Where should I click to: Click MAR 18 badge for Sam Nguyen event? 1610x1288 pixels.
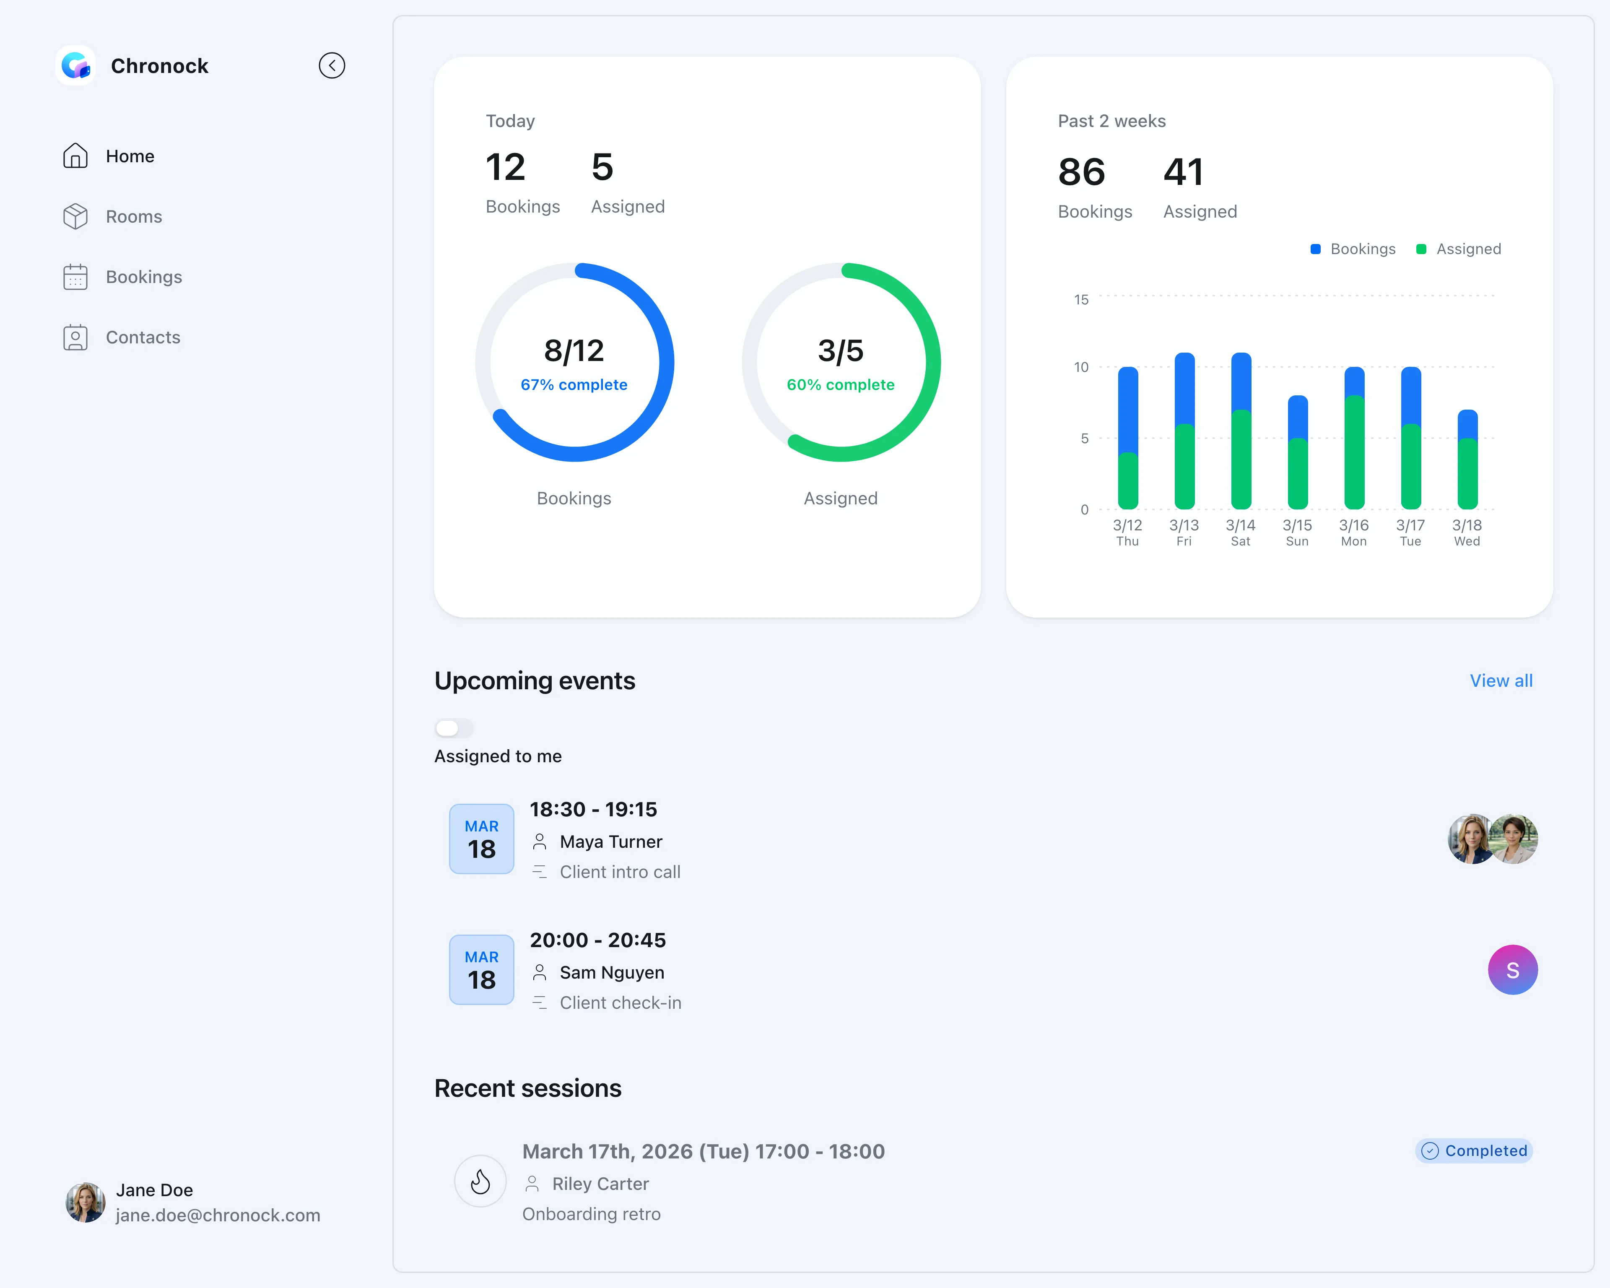point(482,969)
